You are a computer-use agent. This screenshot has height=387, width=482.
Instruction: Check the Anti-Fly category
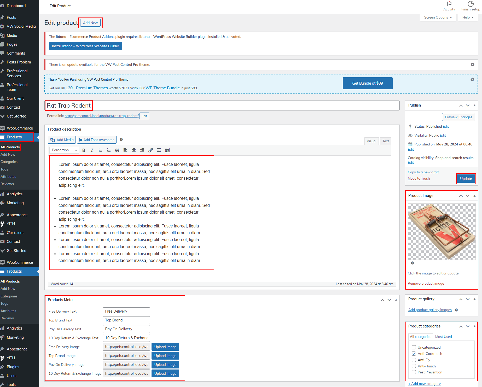[x=414, y=360]
